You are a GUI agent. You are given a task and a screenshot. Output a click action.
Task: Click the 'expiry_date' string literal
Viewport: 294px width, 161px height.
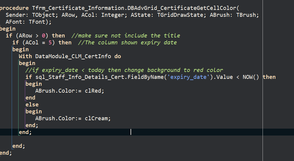point(188,77)
